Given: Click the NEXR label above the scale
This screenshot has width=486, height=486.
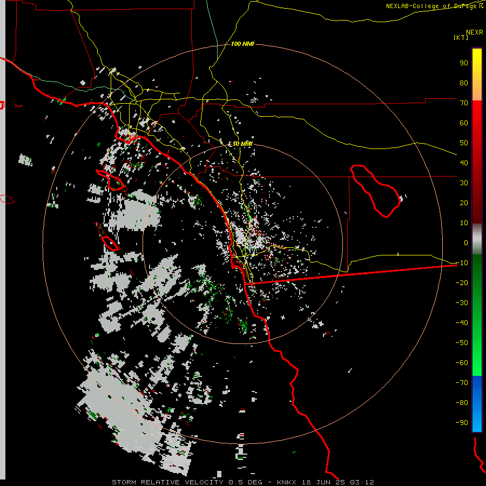Looking at the screenshot, I should [x=474, y=32].
